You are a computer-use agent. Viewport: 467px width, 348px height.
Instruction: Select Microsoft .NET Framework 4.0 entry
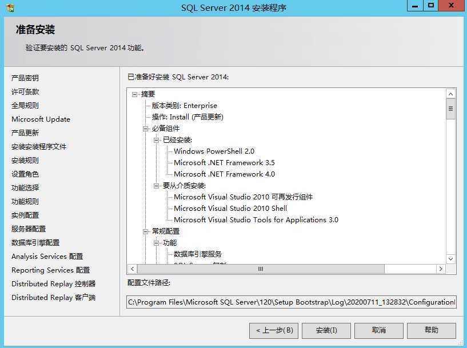[224, 174]
